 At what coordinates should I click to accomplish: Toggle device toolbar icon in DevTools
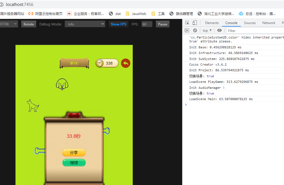[195, 23]
